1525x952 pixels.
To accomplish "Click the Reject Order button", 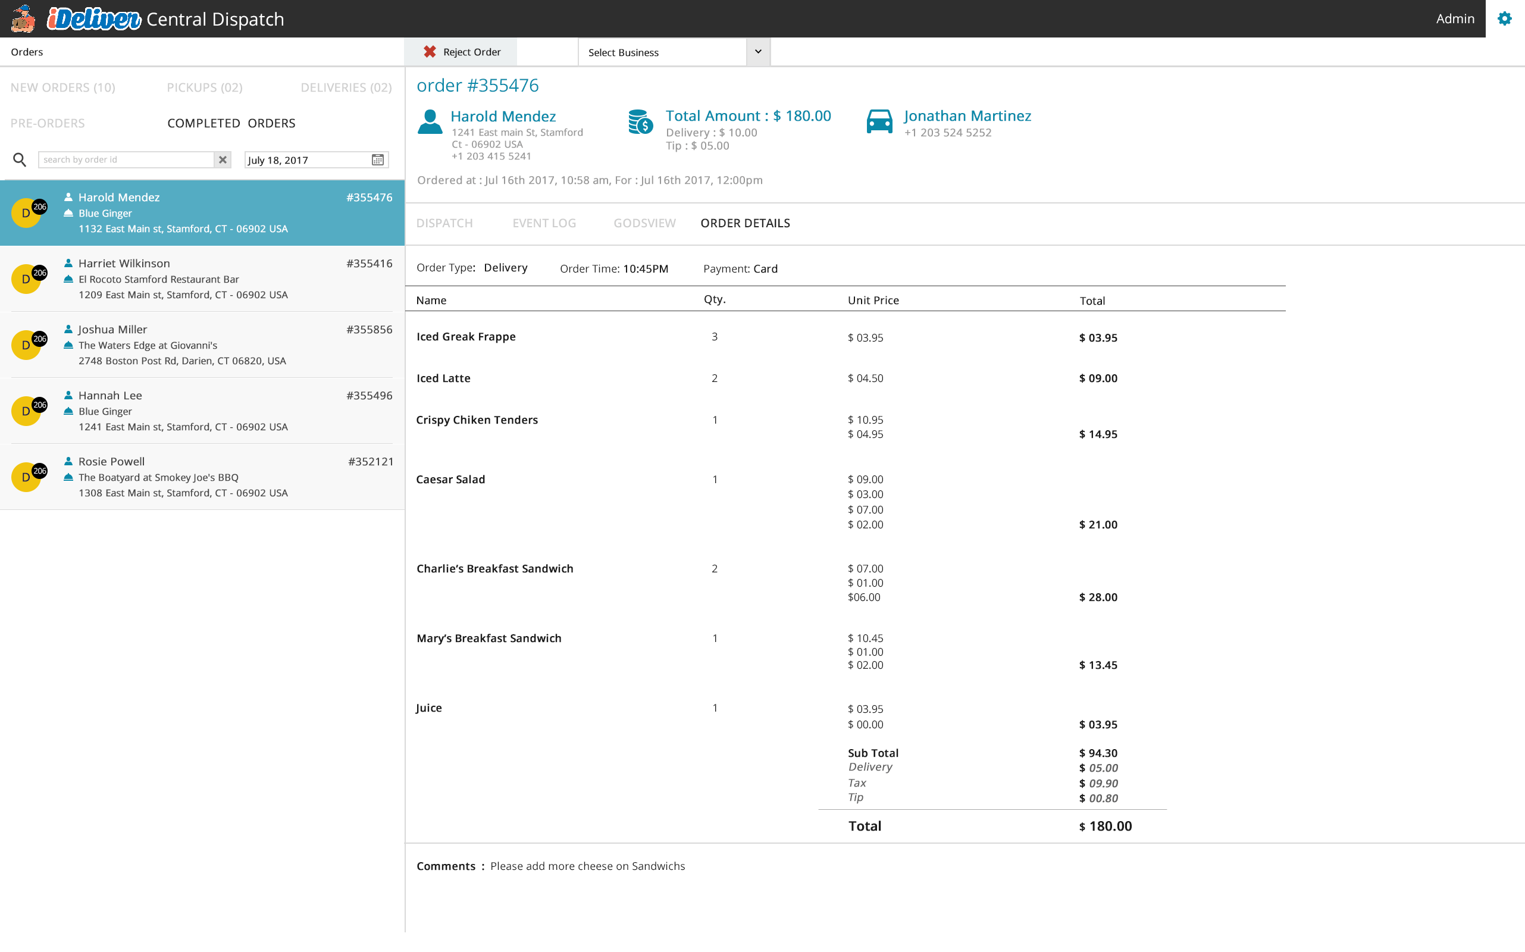I will tap(461, 52).
